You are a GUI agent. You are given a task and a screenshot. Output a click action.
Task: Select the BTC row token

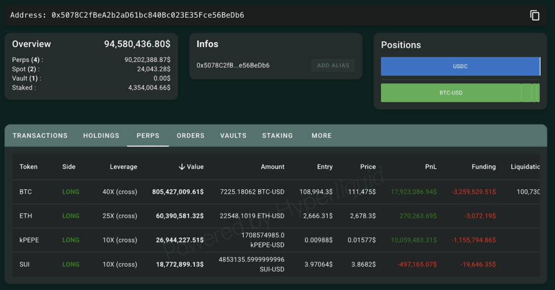25,192
